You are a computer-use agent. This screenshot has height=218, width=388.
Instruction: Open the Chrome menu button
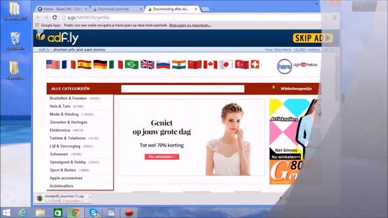[x=335, y=18]
